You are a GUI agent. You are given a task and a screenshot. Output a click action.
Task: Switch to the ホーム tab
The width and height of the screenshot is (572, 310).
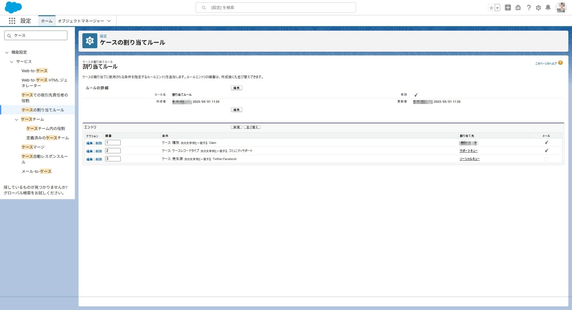(47, 21)
